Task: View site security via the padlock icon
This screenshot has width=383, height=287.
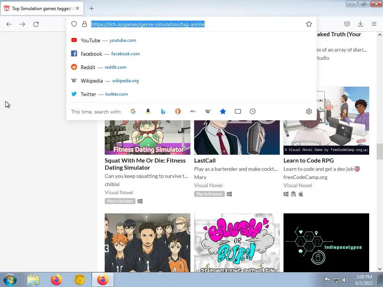Action: click(85, 24)
